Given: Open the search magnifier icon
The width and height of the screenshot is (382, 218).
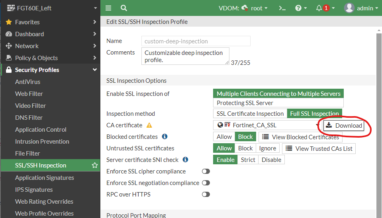Looking at the screenshot, I should tap(124, 8).
